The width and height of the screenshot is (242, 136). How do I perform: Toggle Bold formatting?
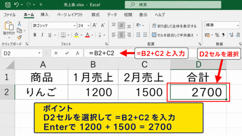(x=35, y=35)
